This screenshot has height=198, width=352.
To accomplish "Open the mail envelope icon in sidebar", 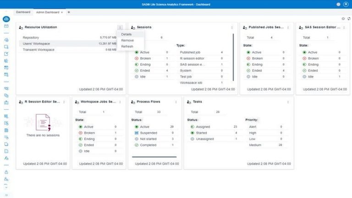I will coord(6,26).
